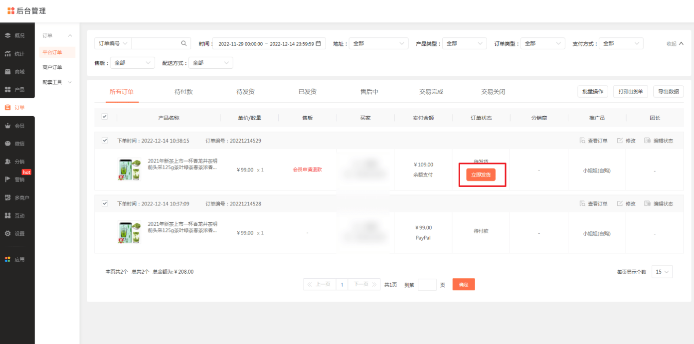Click 查看订单 icon for order 20221214528
694x344 pixels.
(582, 203)
